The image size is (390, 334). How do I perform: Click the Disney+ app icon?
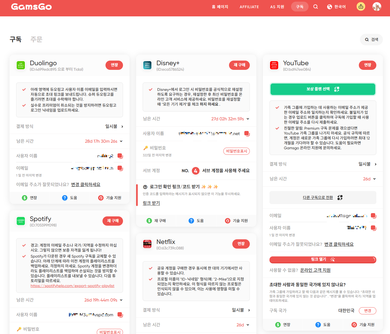click(147, 65)
